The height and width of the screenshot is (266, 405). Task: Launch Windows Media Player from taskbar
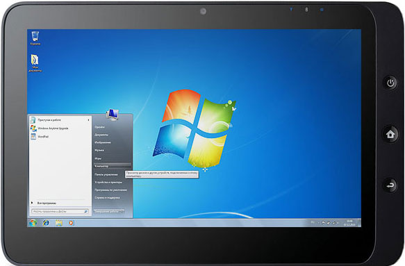(x=72, y=223)
